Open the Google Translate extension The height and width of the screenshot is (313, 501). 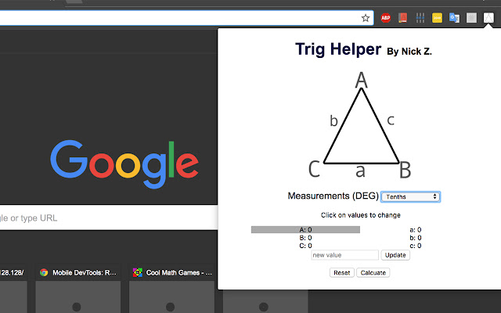tap(454, 18)
